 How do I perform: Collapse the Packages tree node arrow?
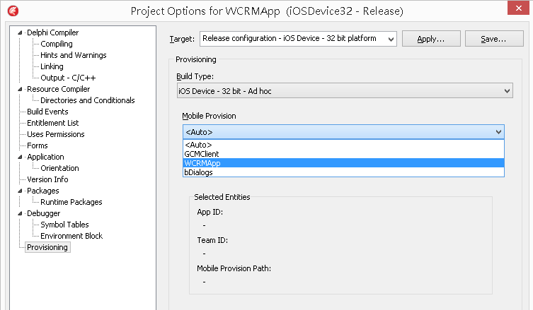click(20, 191)
